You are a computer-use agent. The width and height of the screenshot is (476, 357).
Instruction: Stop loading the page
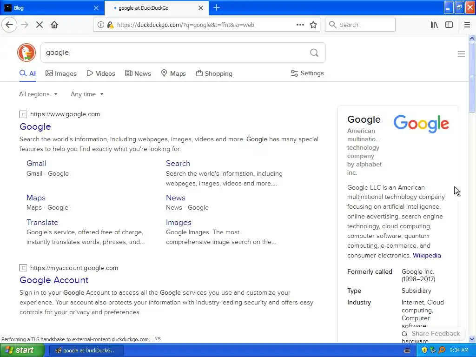[x=40, y=25]
